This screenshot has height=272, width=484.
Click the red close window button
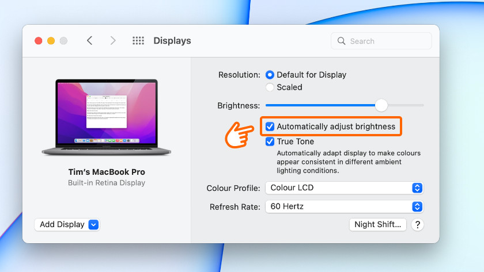coord(39,41)
